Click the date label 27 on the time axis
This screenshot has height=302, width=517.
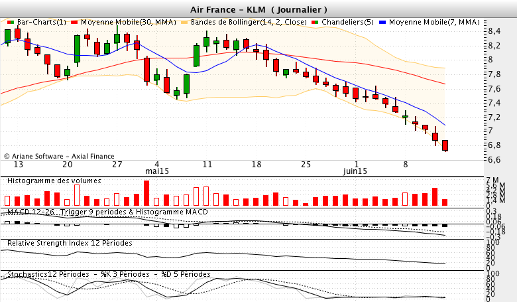click(117, 165)
